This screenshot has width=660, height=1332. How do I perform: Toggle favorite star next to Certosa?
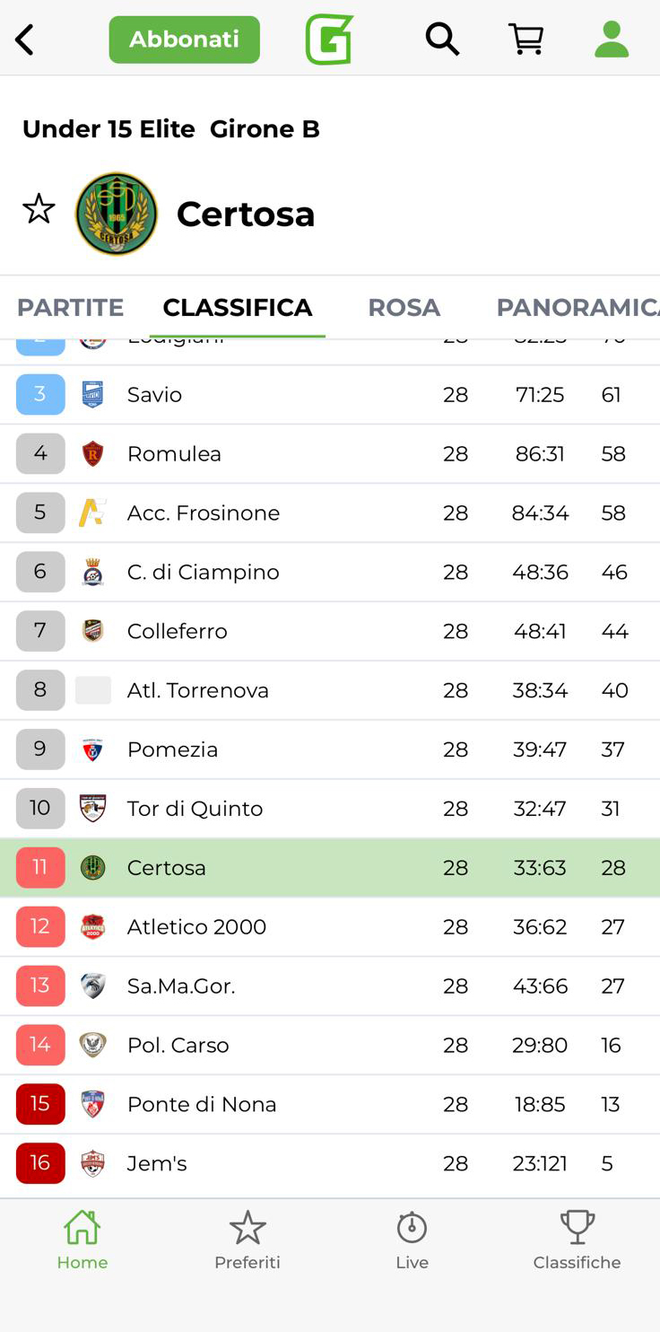tap(39, 209)
